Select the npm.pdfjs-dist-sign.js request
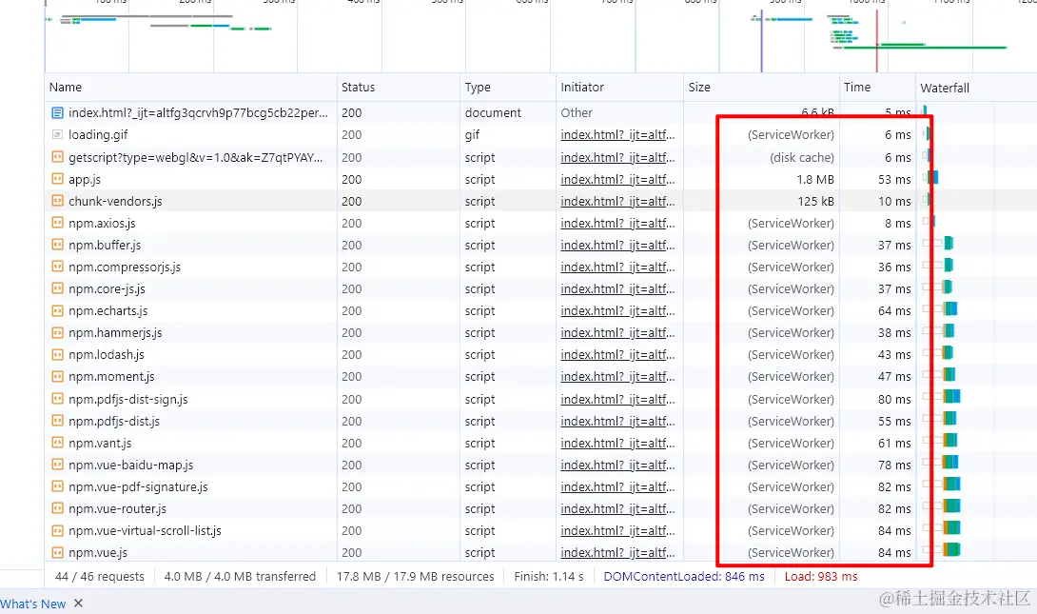Screen dimensions: 1037x614 click(x=128, y=400)
